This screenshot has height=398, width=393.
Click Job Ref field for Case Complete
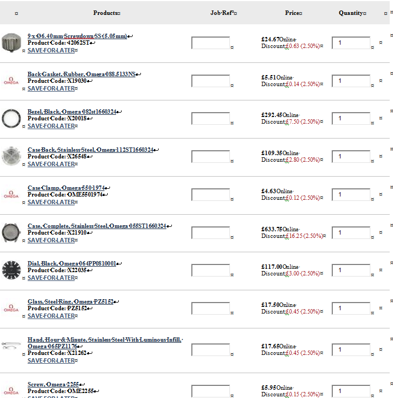pos(210,233)
